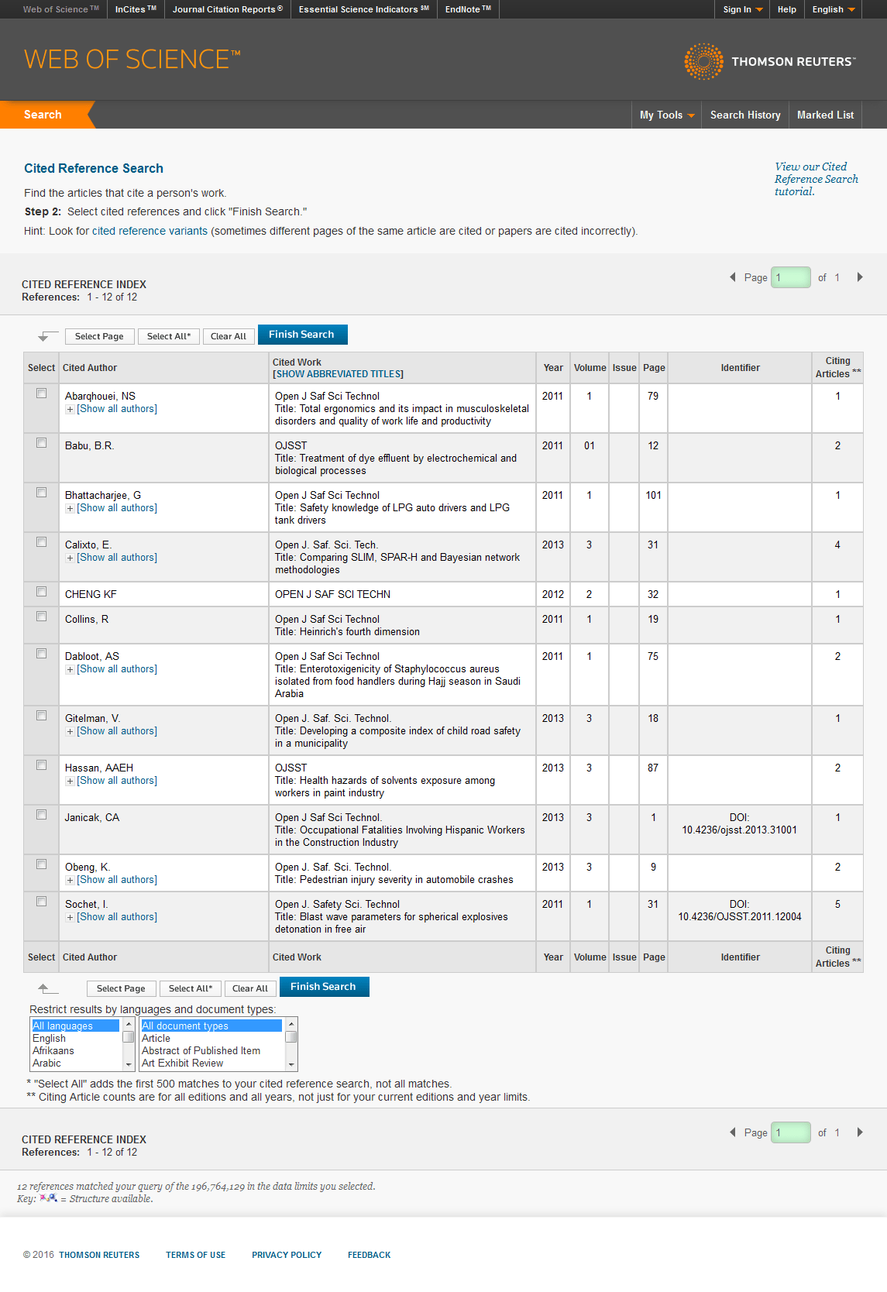The width and height of the screenshot is (887, 1292).
Task: Select Afrikaans in languages list
Action: [75, 1050]
